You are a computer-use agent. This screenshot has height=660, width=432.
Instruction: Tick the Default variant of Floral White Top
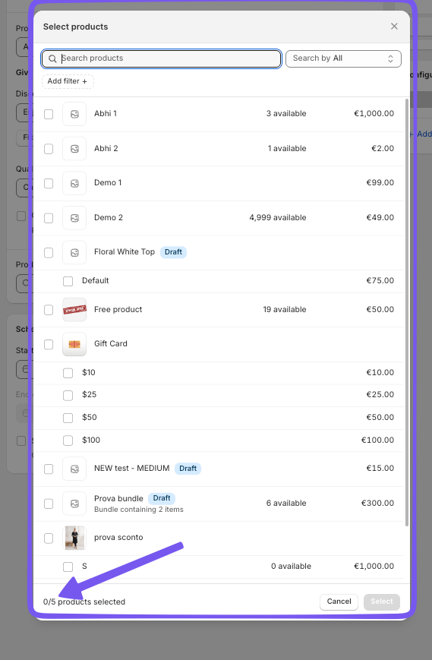[x=68, y=281]
